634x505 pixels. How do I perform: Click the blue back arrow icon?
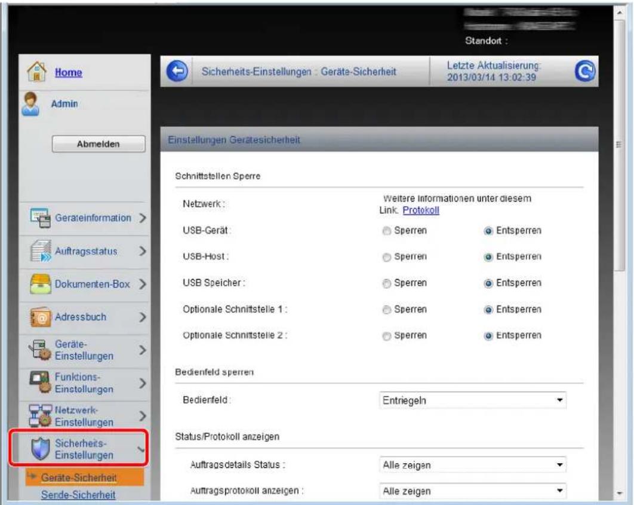177,71
